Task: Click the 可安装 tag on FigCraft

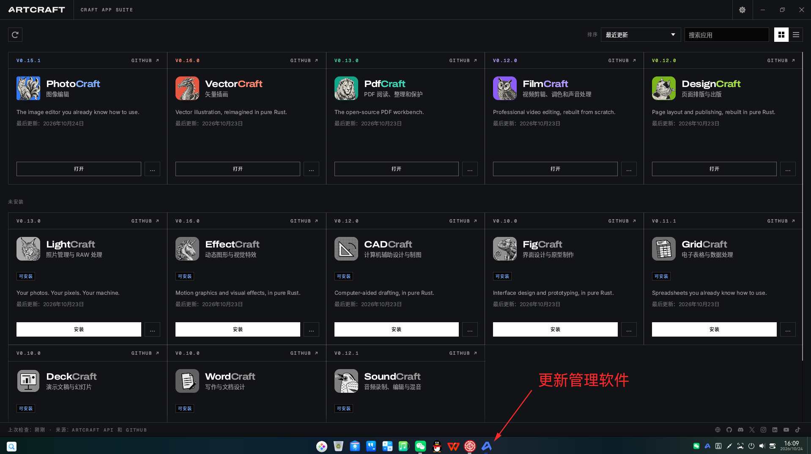Action: coord(502,276)
